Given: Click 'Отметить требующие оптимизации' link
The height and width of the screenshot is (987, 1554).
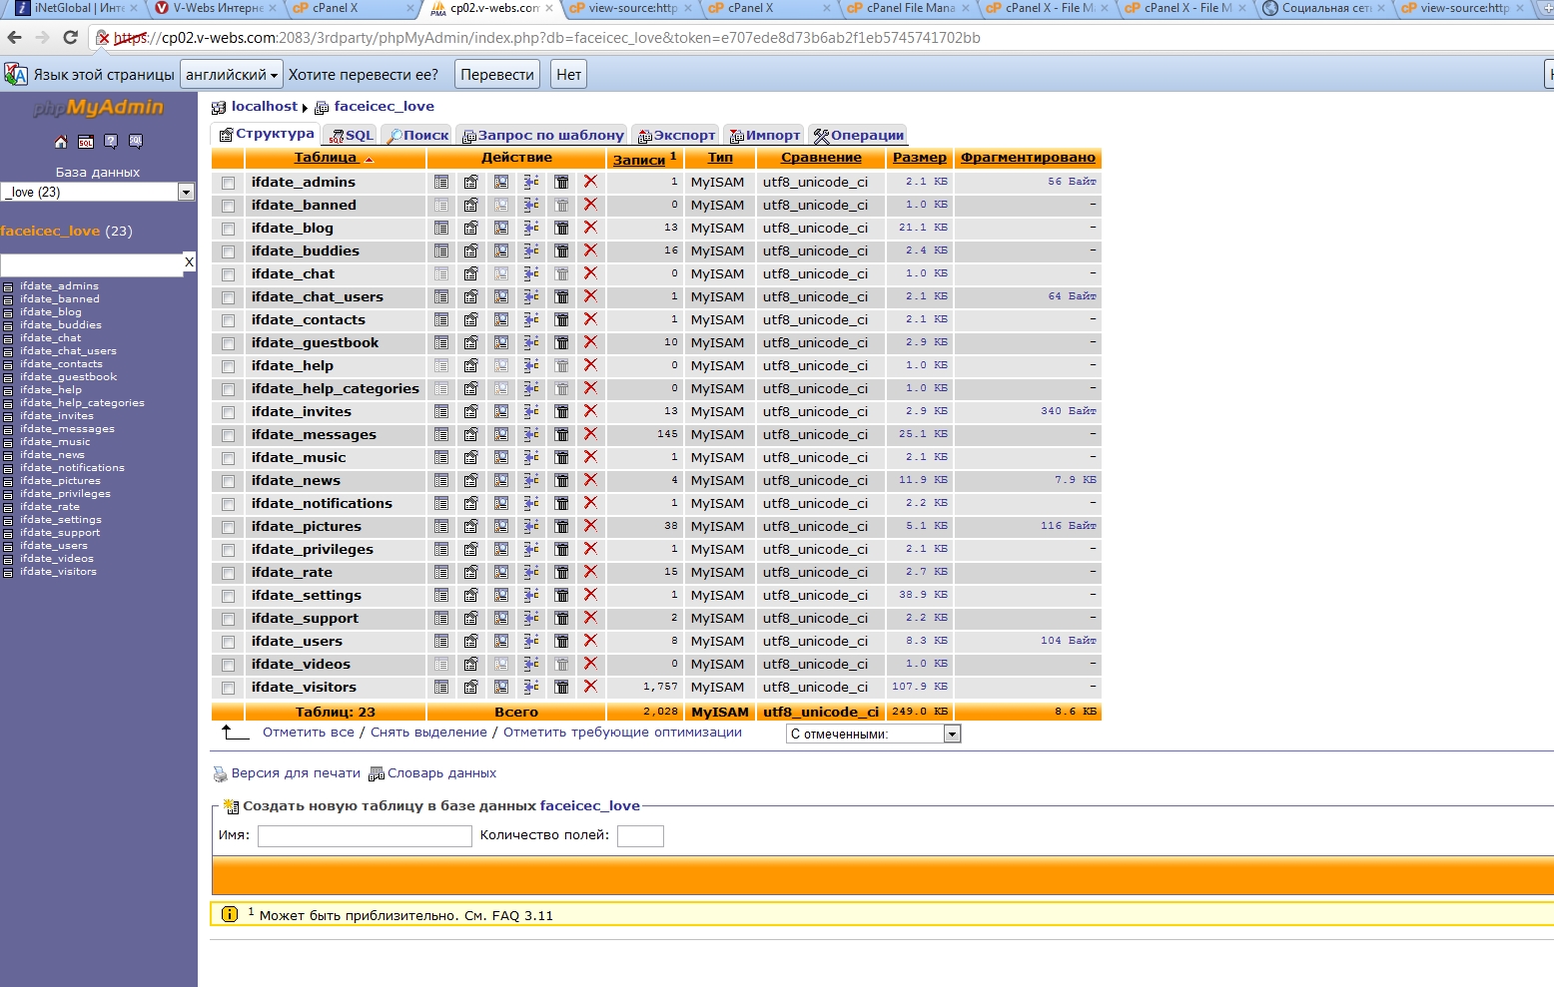Looking at the screenshot, I should [622, 733].
